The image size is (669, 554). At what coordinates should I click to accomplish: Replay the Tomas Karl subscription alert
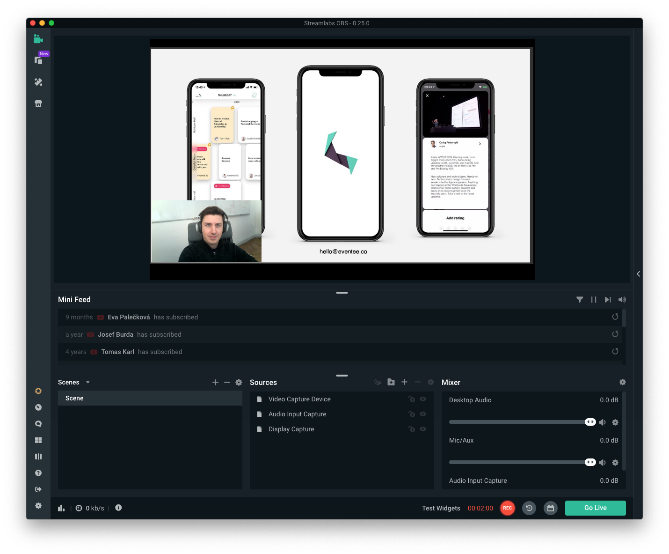point(615,352)
